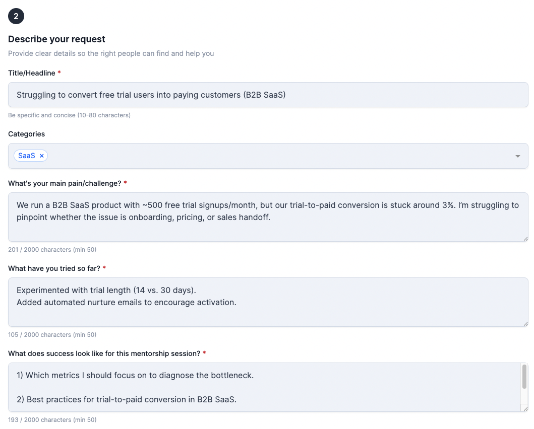Viewport: 534px width, 429px height.
Task: Click "What's your main pain/challenge?" label
Action: click(65, 183)
